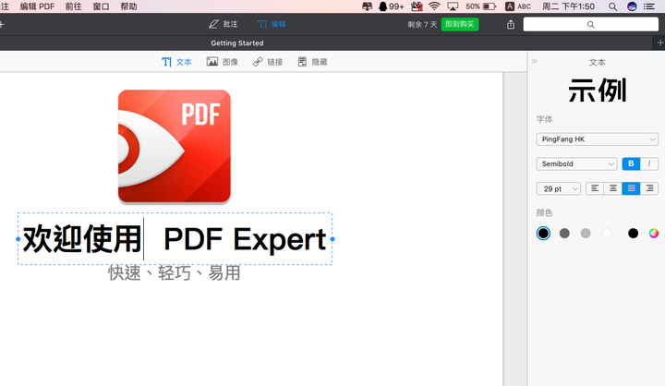
Task: Open the 窗口 menu
Action: [x=101, y=6]
